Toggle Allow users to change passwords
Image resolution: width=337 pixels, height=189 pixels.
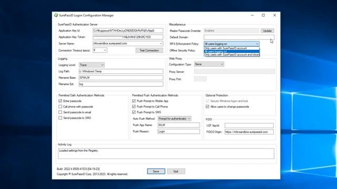click(x=207, y=107)
